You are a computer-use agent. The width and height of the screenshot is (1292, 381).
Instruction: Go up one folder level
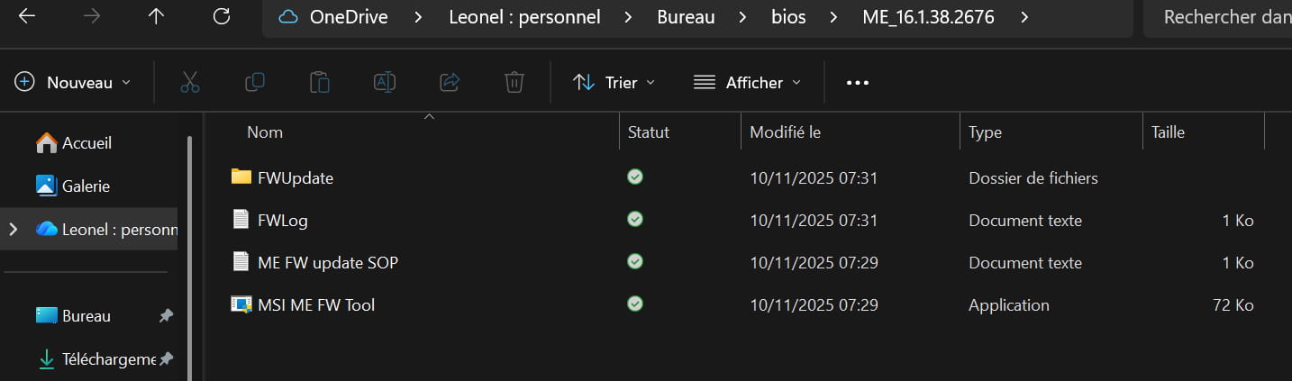tap(156, 16)
